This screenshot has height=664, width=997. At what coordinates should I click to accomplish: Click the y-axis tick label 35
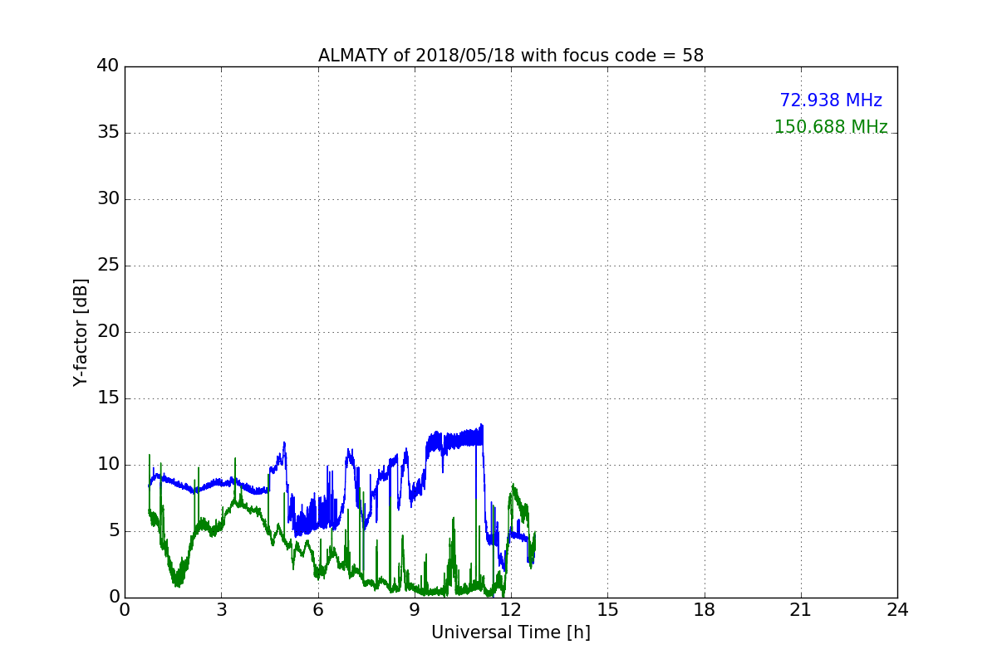[x=108, y=133]
